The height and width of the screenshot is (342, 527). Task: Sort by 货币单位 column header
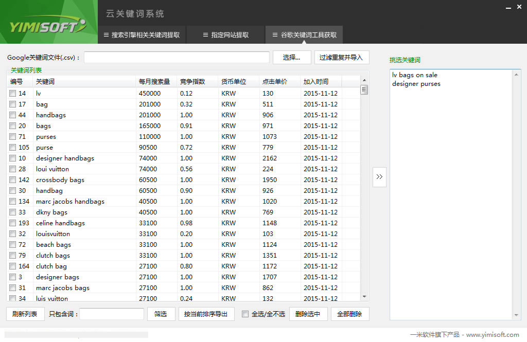click(x=239, y=82)
